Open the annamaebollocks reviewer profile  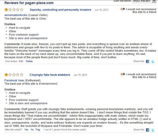tap(16, 15)
